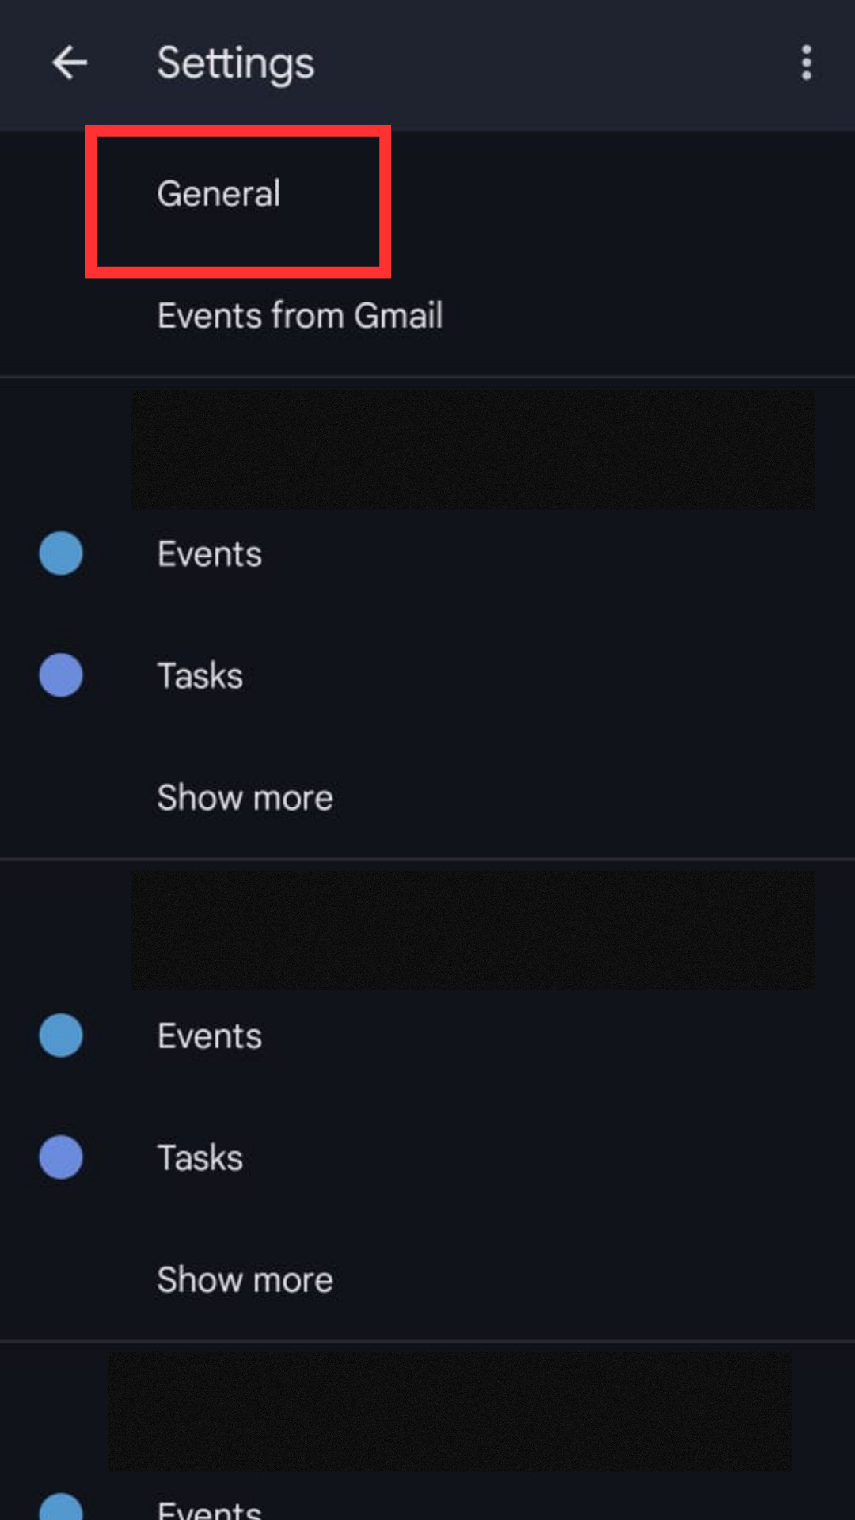Expand Show more under the first account
The height and width of the screenshot is (1520, 855).
(x=245, y=798)
